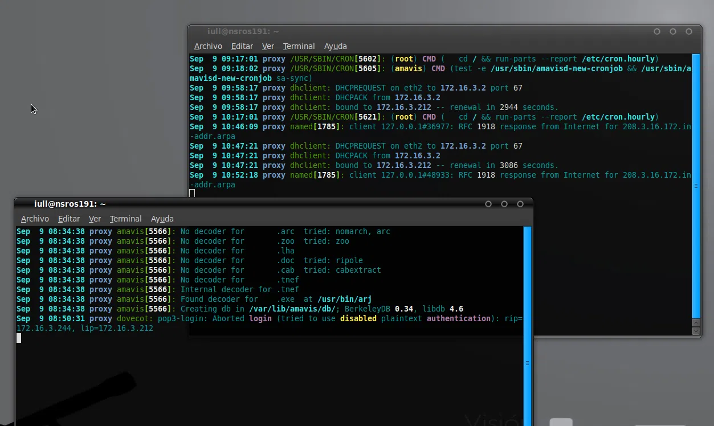Open Ayuda menu in the back terminal
The width and height of the screenshot is (714, 426).
point(336,46)
